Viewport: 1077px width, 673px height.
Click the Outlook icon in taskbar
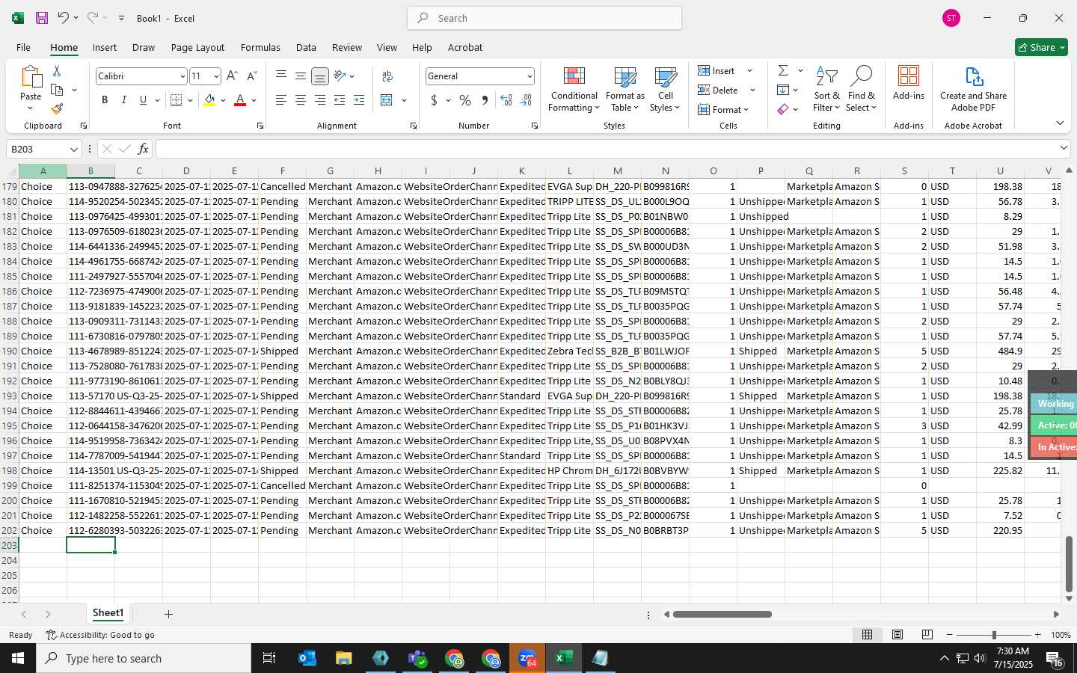pyautogui.click(x=307, y=658)
